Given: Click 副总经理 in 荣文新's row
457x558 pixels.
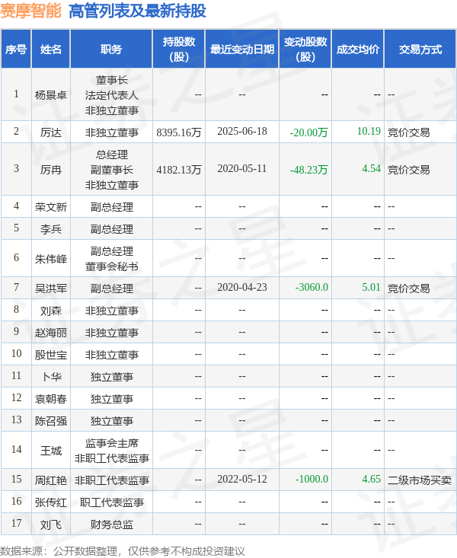Looking at the screenshot, I should (x=111, y=207).
